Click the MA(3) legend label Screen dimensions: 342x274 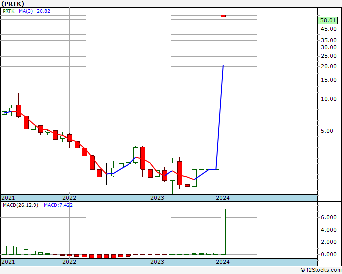click(x=26, y=11)
